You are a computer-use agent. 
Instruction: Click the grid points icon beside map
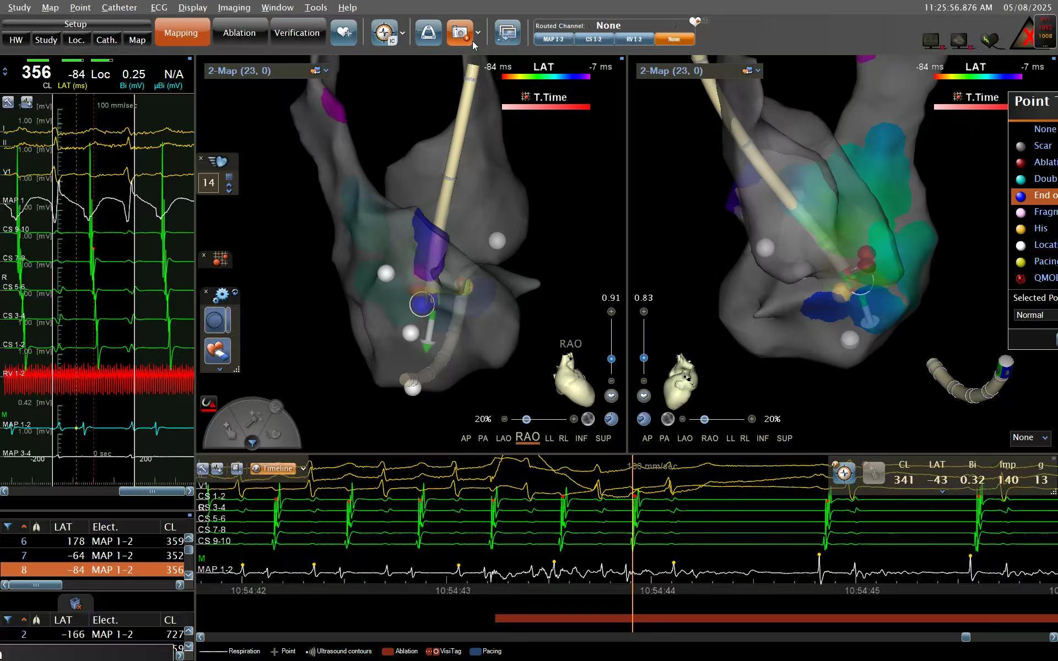(x=220, y=259)
